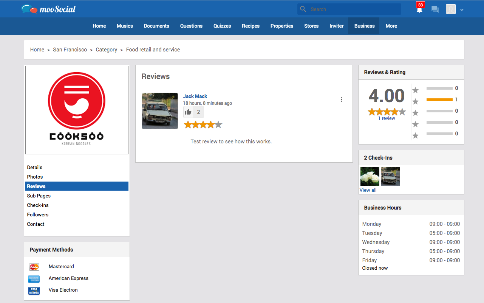Like the review with thumbs-up icon
This screenshot has width=484, height=303.
coord(188,112)
